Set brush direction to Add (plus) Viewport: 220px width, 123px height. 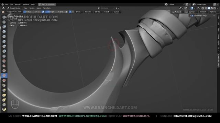point(70,12)
